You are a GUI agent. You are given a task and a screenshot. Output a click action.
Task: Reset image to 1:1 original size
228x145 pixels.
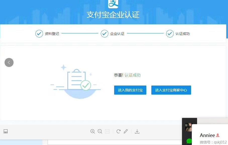click(107, 131)
